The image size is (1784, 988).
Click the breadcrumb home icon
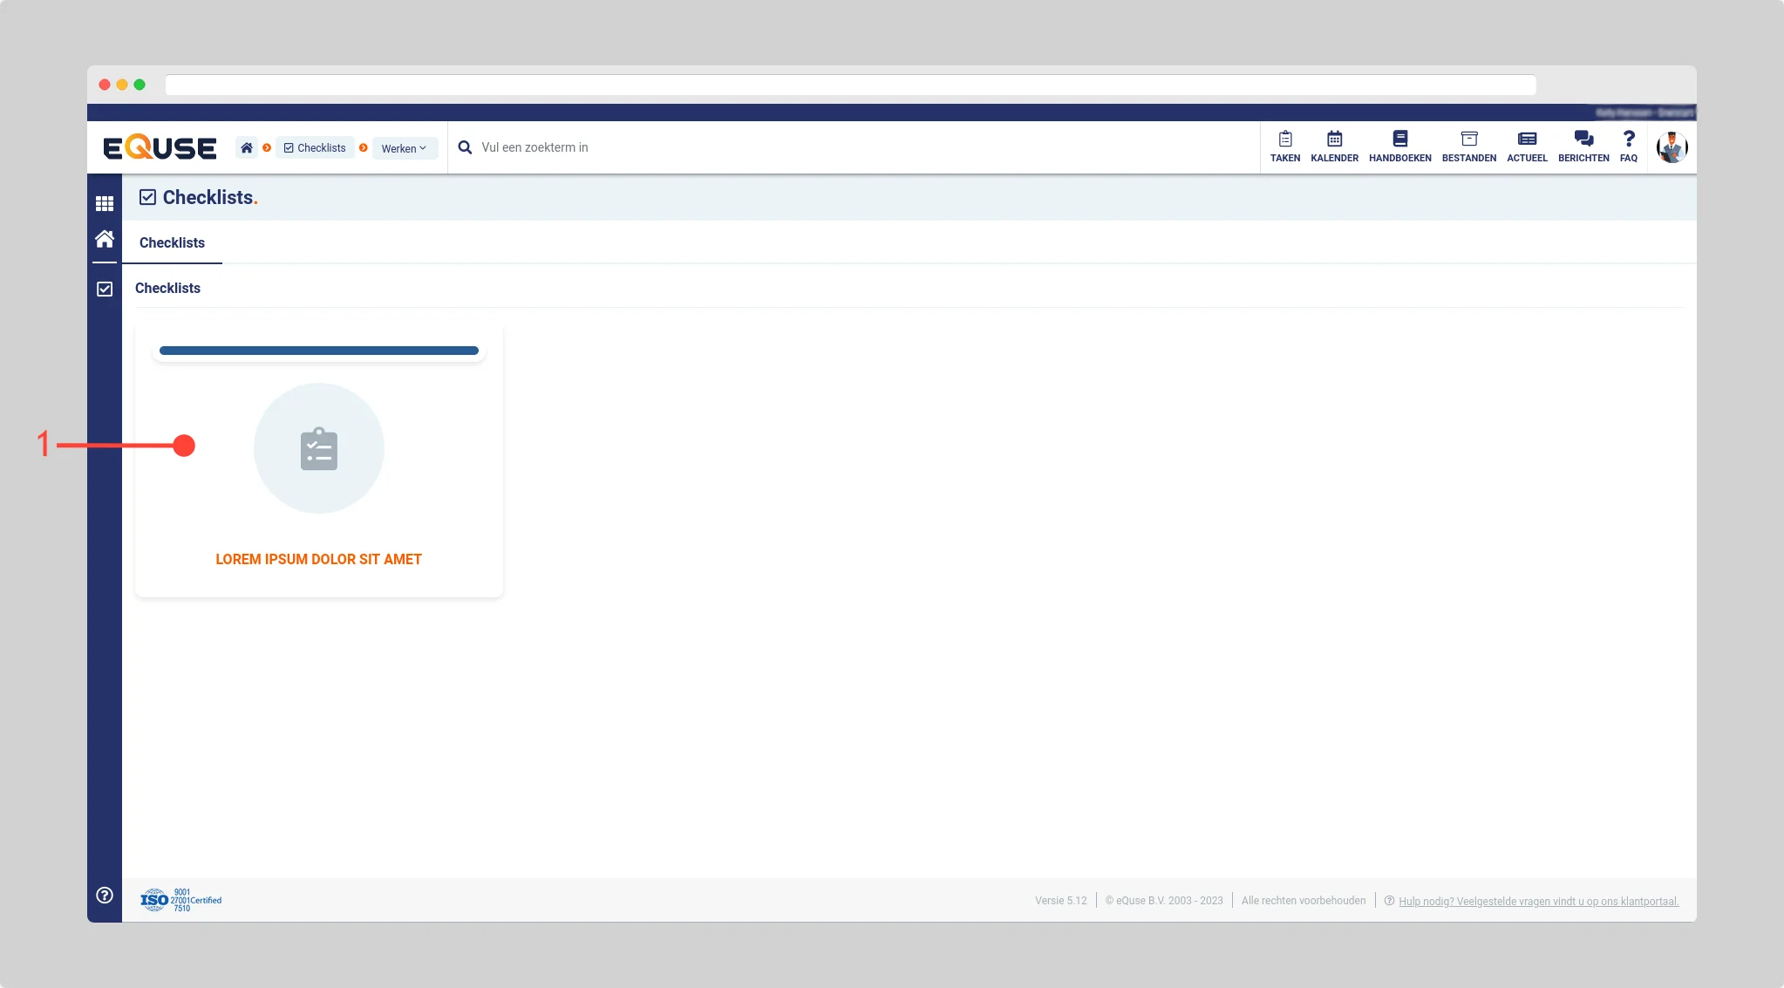[247, 147]
